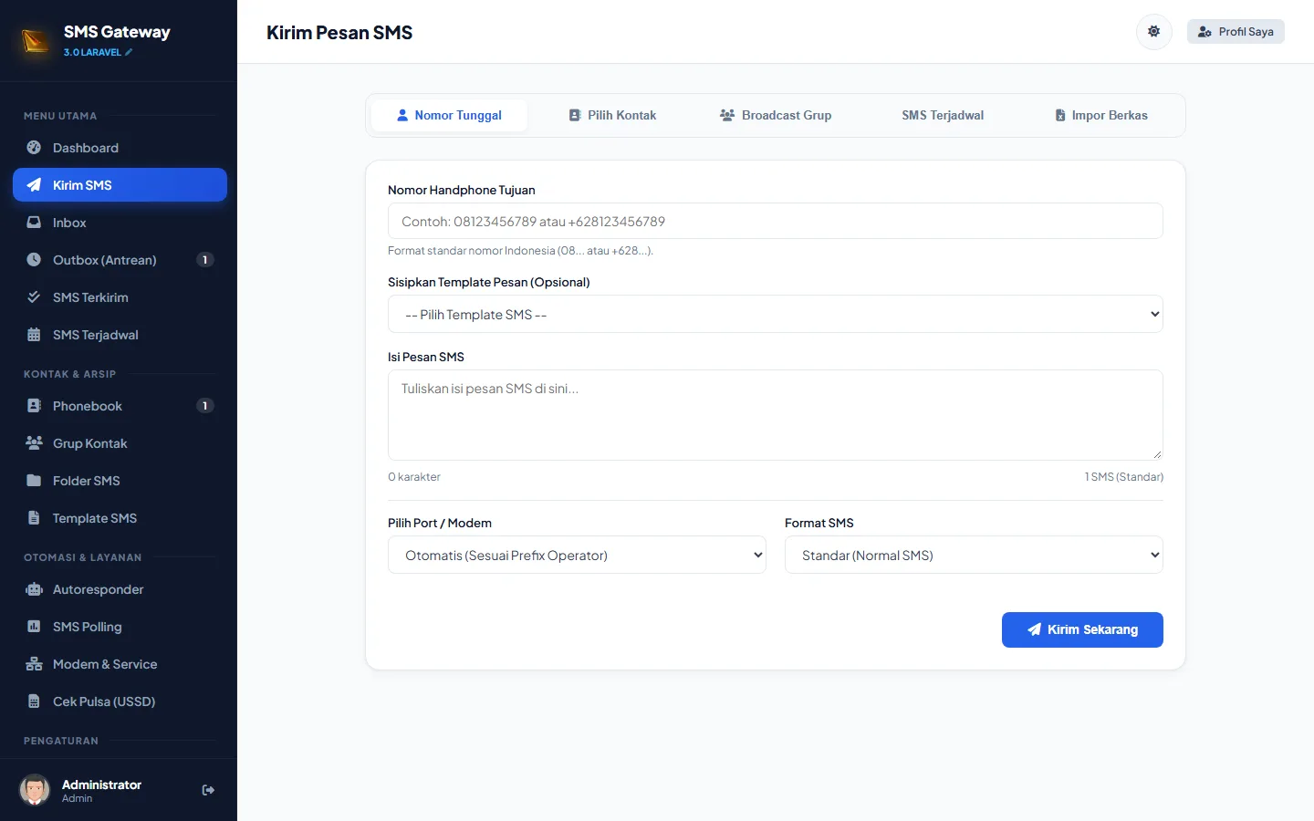Open Dashboard via its gauge icon

coord(34,148)
